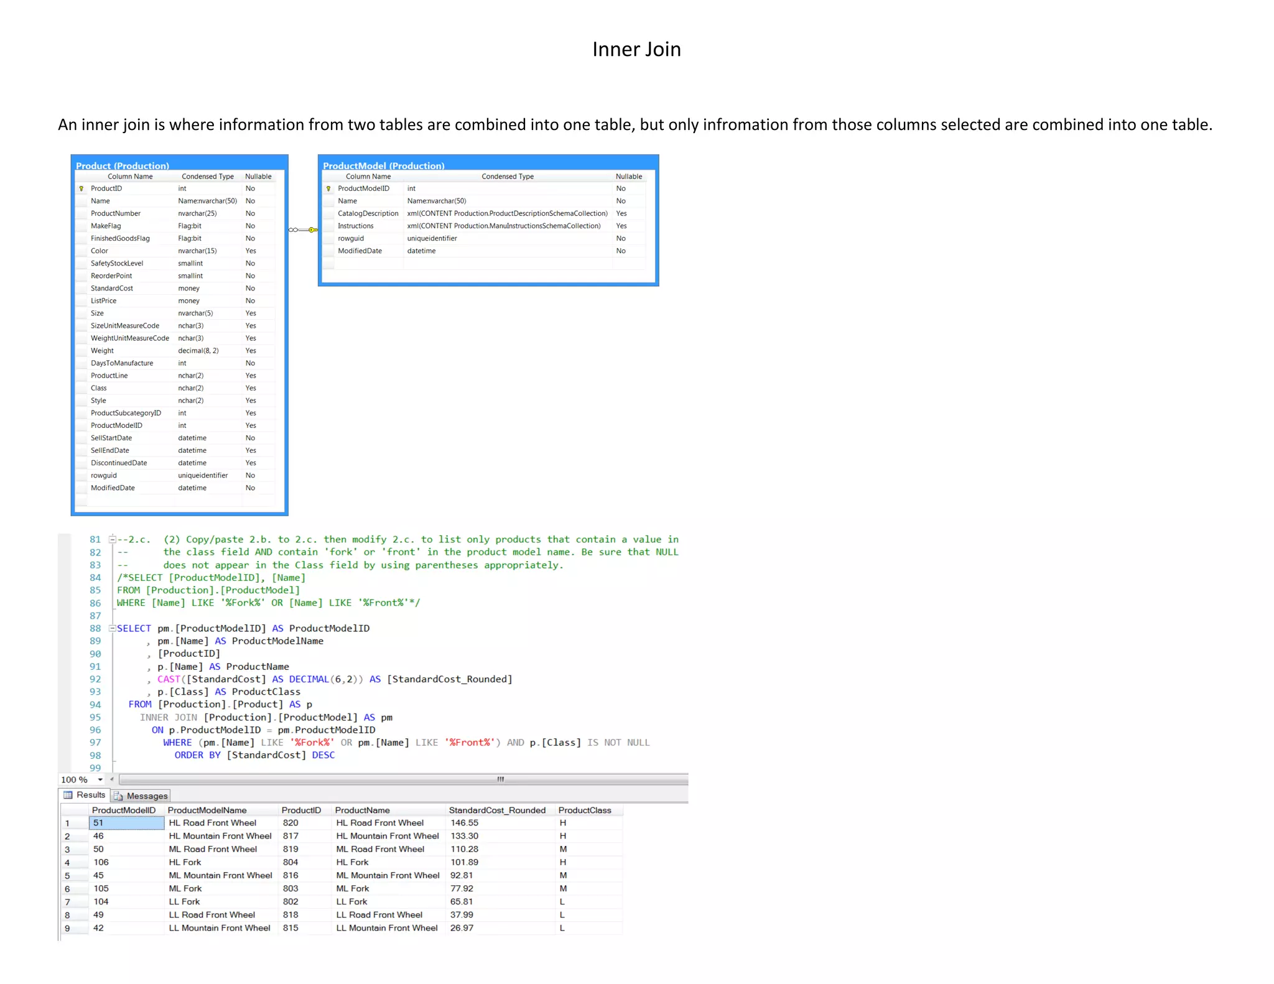
Task: Click the left scroll arrow by zoom
Action: tap(112, 779)
